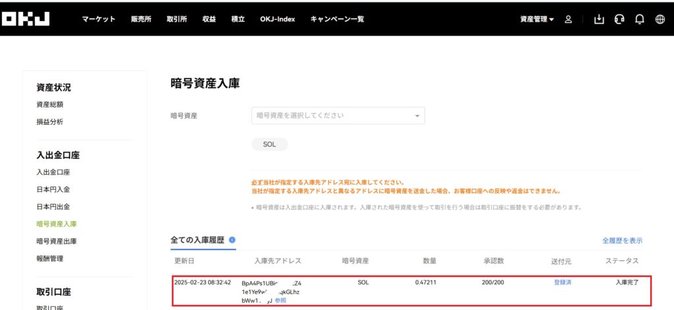Open the OKJ-Index menu item

(x=277, y=19)
